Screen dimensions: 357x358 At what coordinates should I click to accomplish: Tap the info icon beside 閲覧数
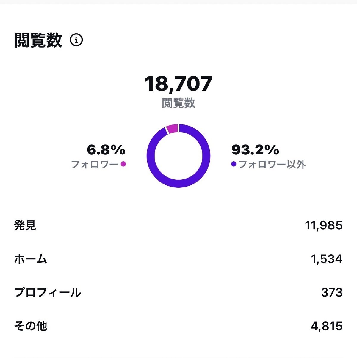76,40
